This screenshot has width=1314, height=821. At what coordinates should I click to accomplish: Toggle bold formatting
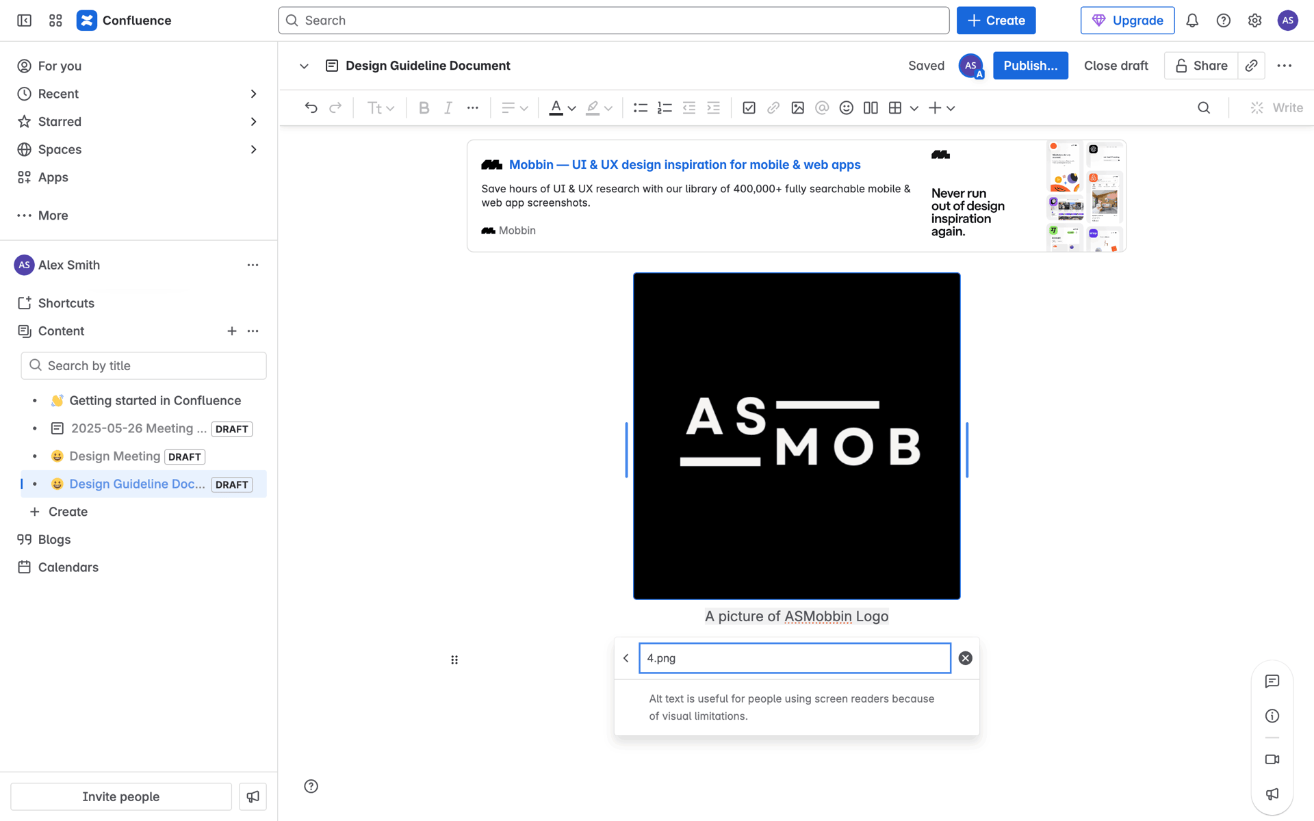424,107
